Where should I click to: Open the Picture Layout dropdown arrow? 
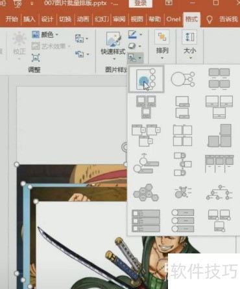coord(140,58)
